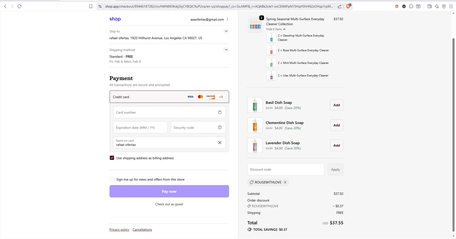Toggle Use shipping address as billing address
This screenshot has width=456, height=239.
click(112, 158)
